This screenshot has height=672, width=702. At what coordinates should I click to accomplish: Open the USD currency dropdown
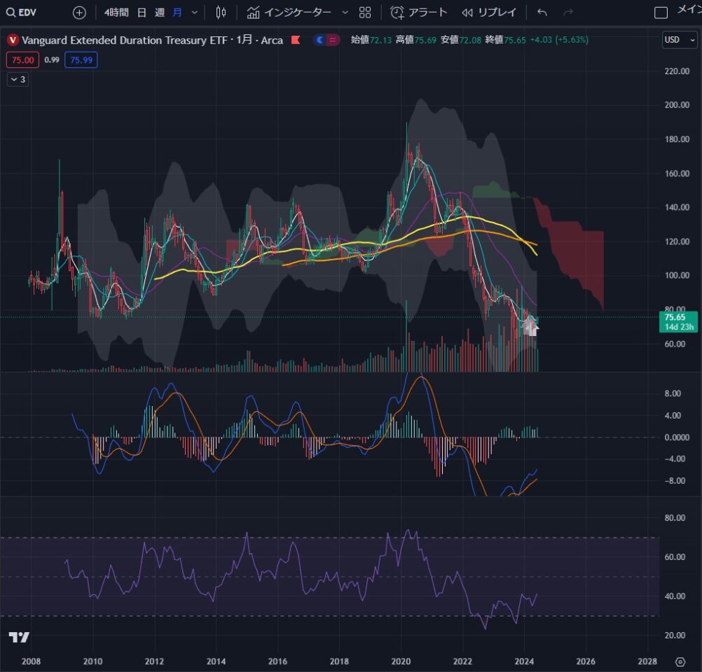679,40
